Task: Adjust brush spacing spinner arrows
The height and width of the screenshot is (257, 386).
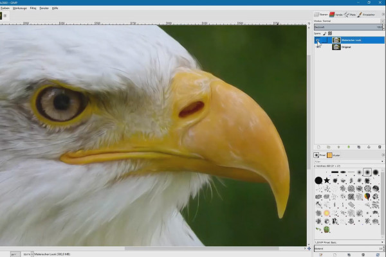Action: tap(383, 249)
